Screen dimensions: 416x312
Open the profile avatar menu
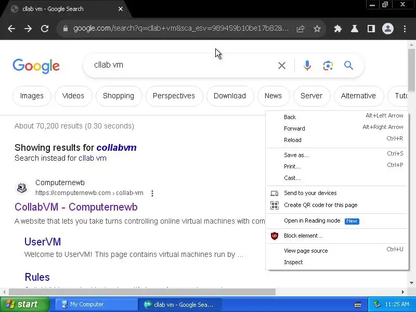click(x=387, y=29)
